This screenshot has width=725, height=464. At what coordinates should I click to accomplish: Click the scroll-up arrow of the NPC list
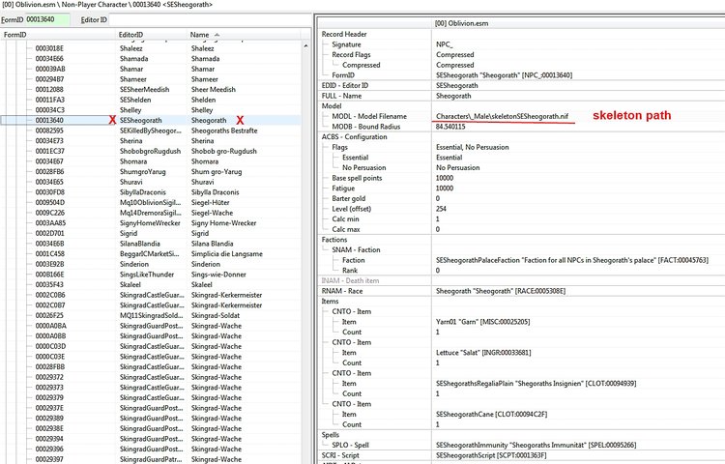(305, 46)
